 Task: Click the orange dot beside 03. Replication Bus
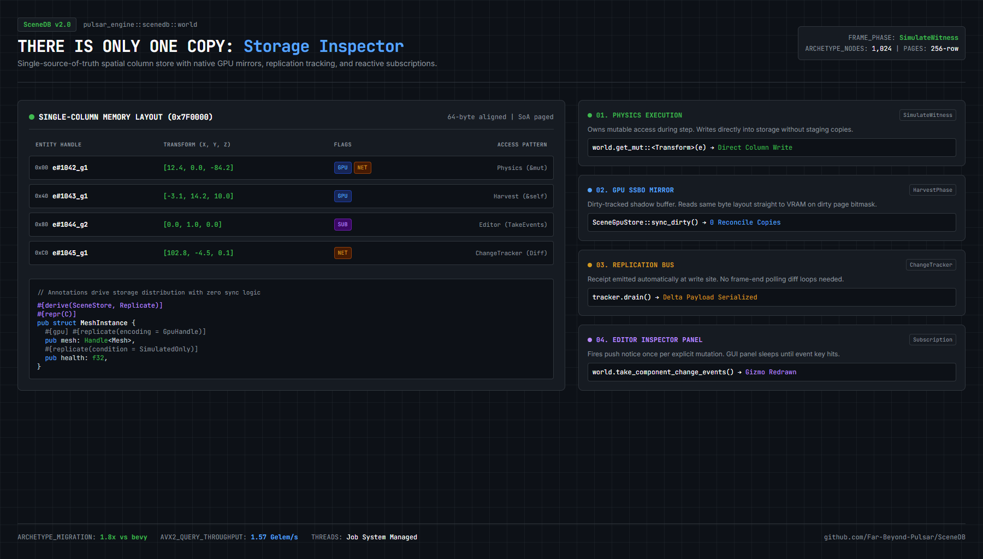(x=590, y=265)
